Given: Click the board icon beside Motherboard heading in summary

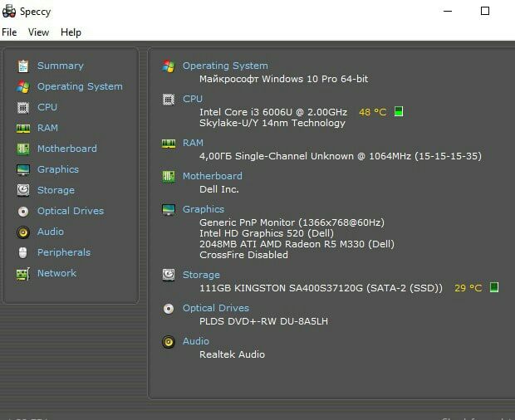Looking at the screenshot, I should [169, 177].
